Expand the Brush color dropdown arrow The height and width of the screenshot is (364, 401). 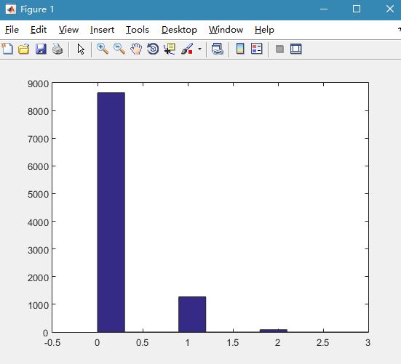199,49
